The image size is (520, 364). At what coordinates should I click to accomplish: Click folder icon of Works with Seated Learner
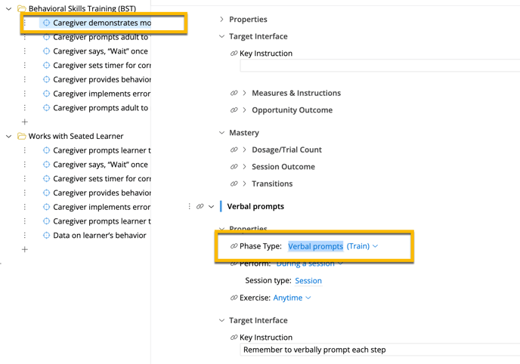click(x=22, y=136)
